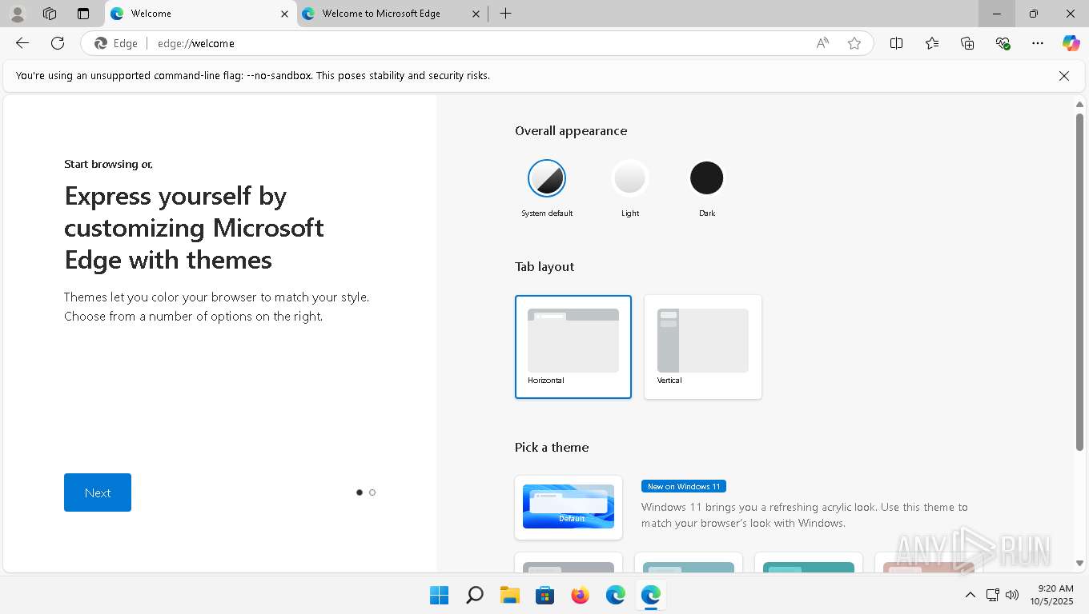The width and height of the screenshot is (1089, 614).
Task: Open tab actions menu icon
Action: click(83, 14)
